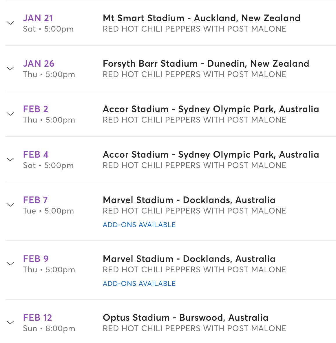The width and height of the screenshot is (336, 343).
Task: Expand the FEB 12 Burswood event chevron
Action: (x=10, y=323)
